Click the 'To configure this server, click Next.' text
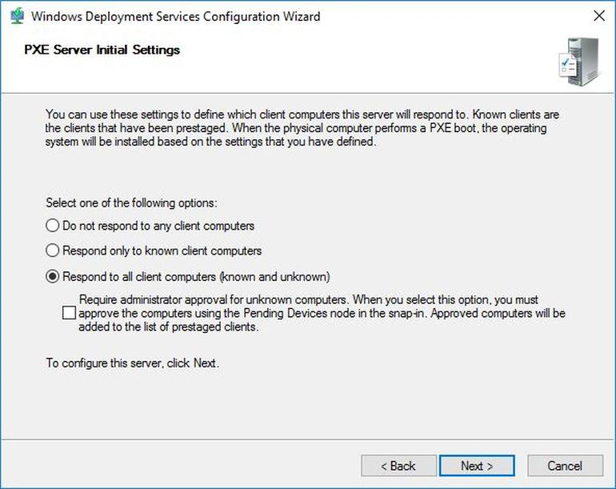The image size is (616, 489). 132,363
